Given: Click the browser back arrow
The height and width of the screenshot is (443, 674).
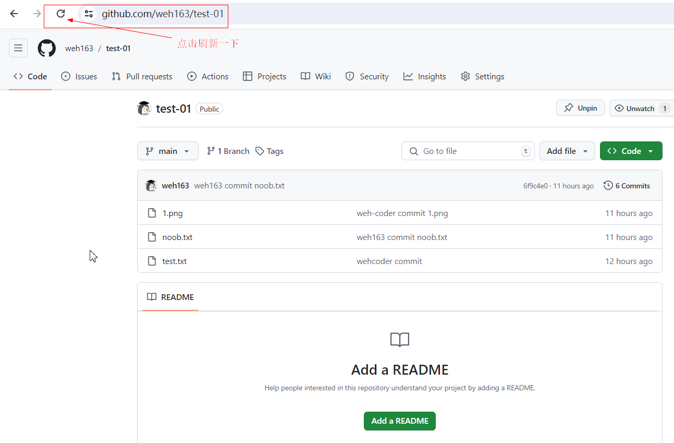Looking at the screenshot, I should tap(14, 14).
